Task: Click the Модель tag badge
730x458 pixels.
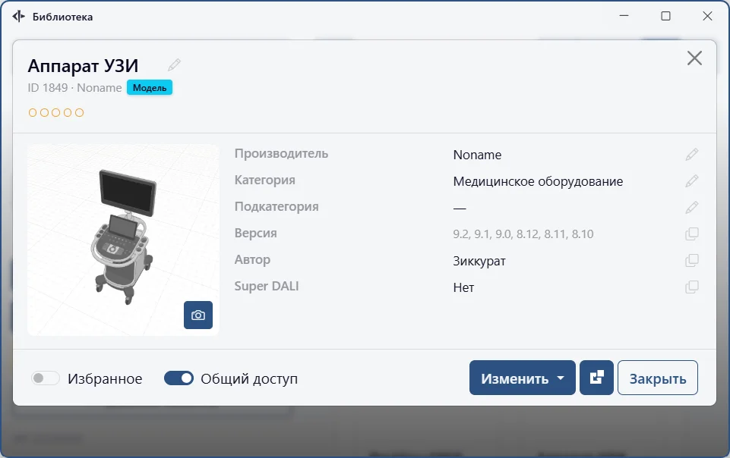Action: tap(150, 88)
